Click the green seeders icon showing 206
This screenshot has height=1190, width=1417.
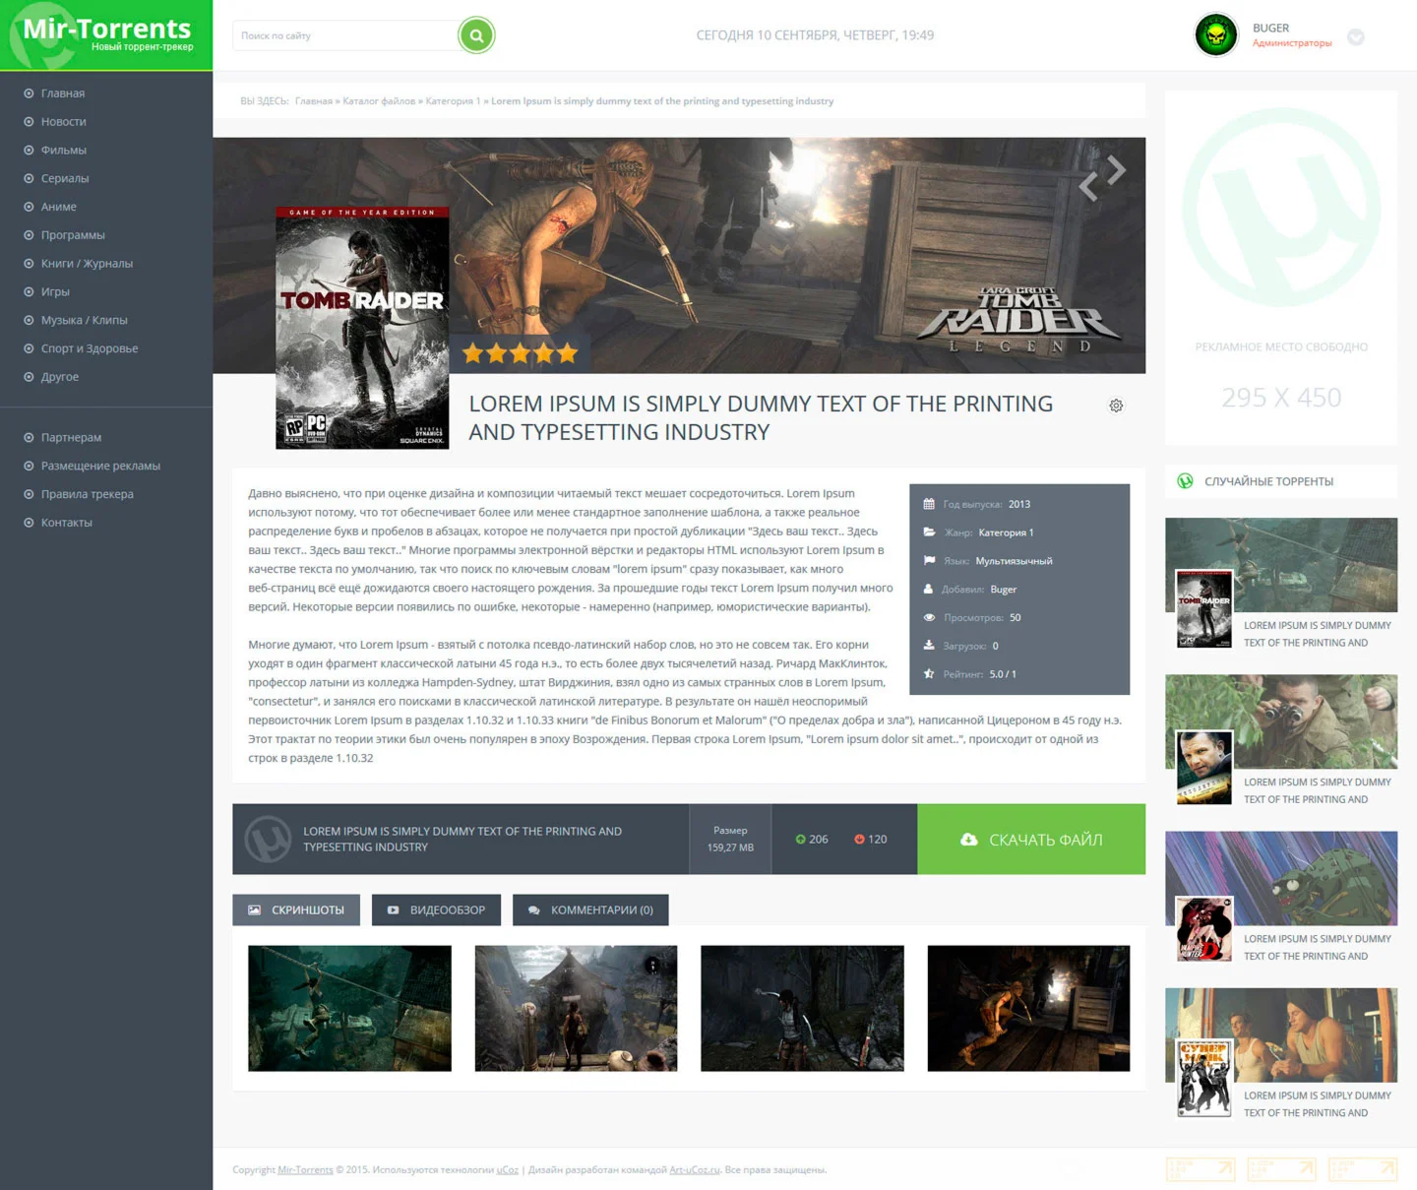point(799,839)
